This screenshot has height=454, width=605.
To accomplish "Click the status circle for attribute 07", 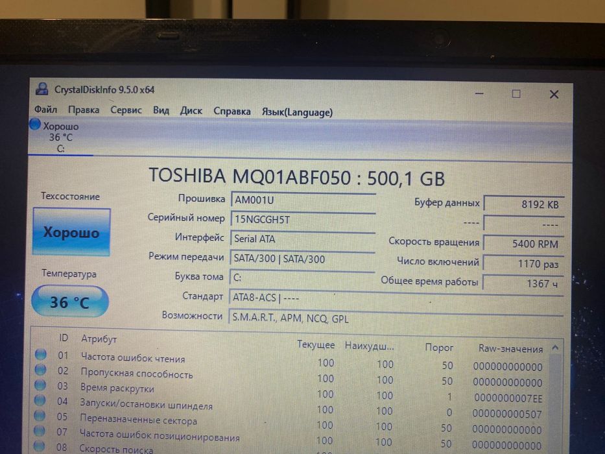I will click(x=40, y=431).
